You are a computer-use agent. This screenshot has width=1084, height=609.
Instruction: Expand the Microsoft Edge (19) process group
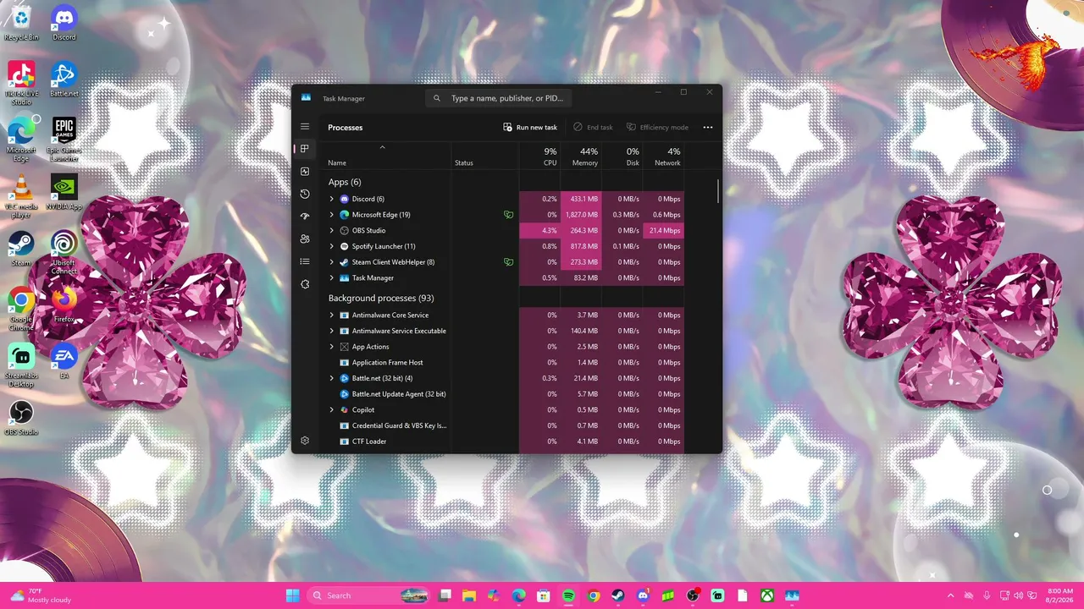[332, 215]
